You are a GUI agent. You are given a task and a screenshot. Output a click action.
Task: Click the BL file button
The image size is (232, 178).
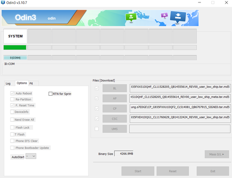115,88
